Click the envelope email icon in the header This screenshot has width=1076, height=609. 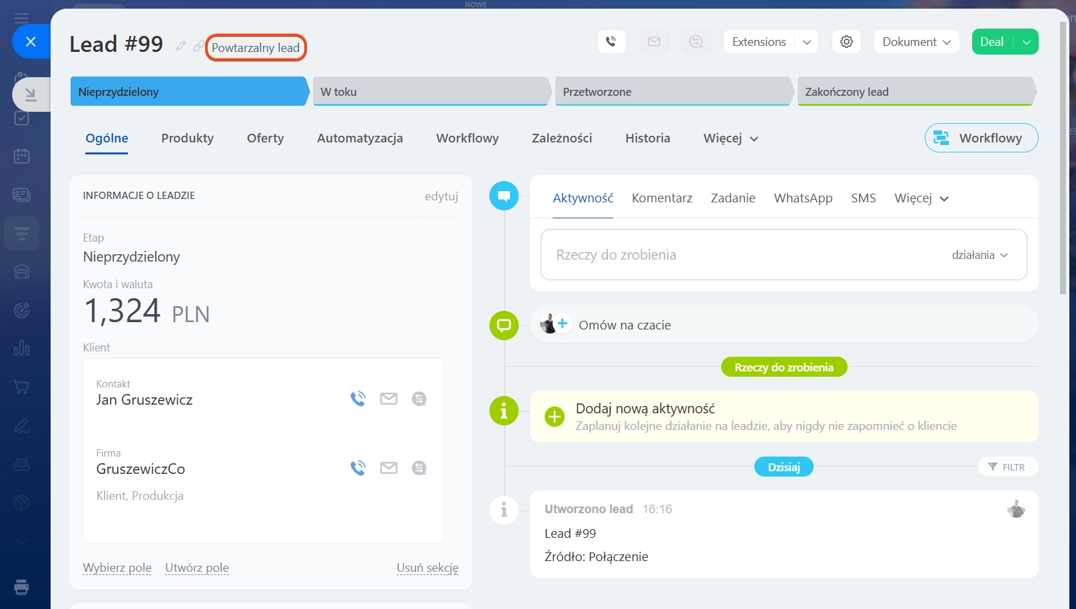point(654,42)
